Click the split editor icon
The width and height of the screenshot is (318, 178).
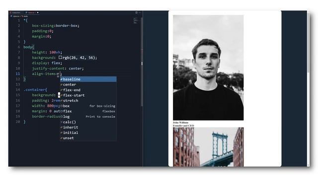(136, 12)
